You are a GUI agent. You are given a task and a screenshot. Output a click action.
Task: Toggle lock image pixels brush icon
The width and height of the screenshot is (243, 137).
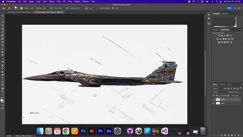(220, 96)
